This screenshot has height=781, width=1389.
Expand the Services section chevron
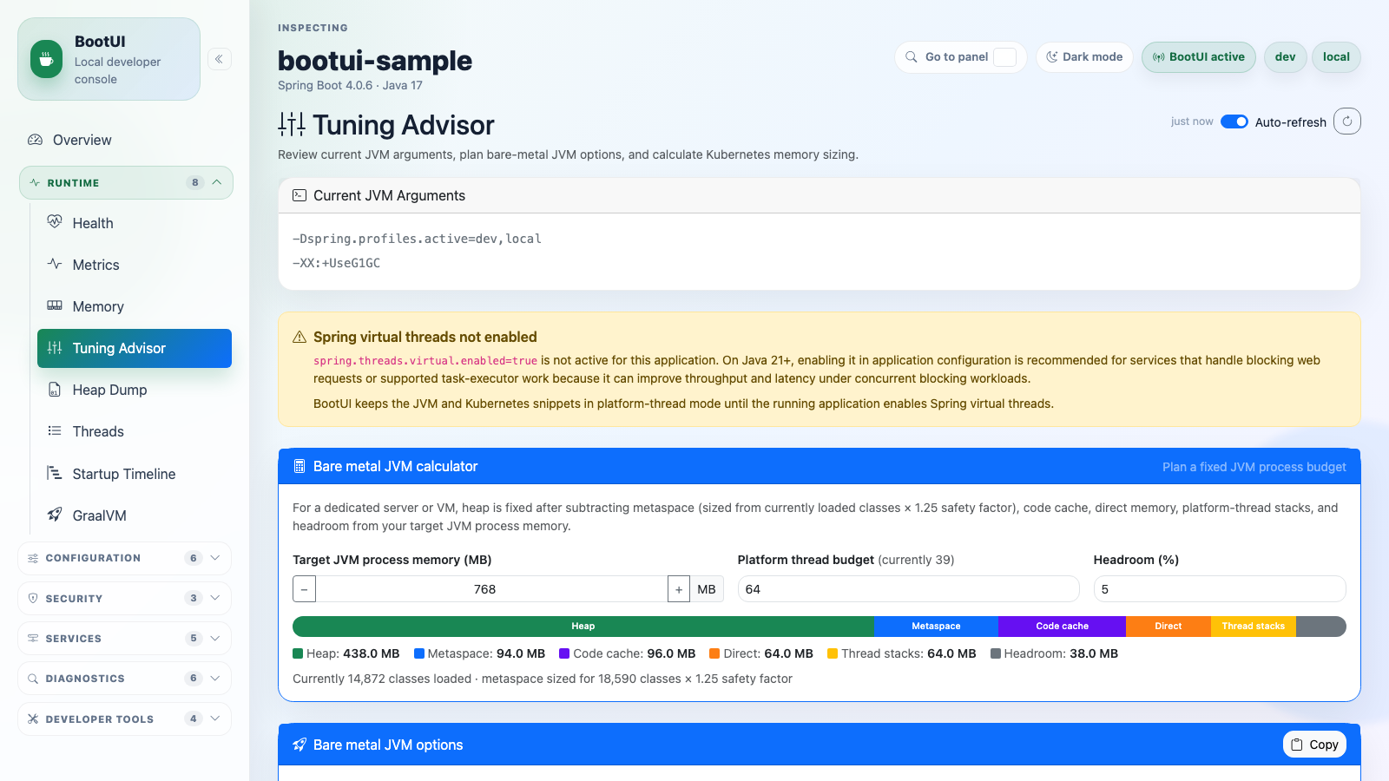(x=215, y=638)
